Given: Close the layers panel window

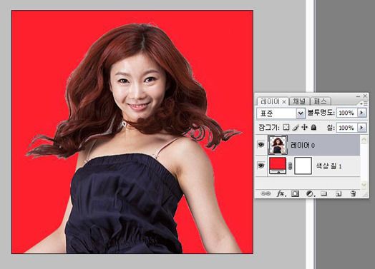Looking at the screenshot, I should tap(365, 96).
